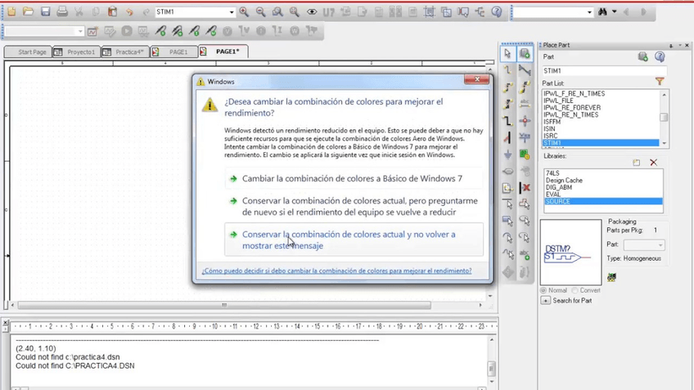
Task: Switch to the Start Page tab
Action: pyautogui.click(x=29, y=52)
